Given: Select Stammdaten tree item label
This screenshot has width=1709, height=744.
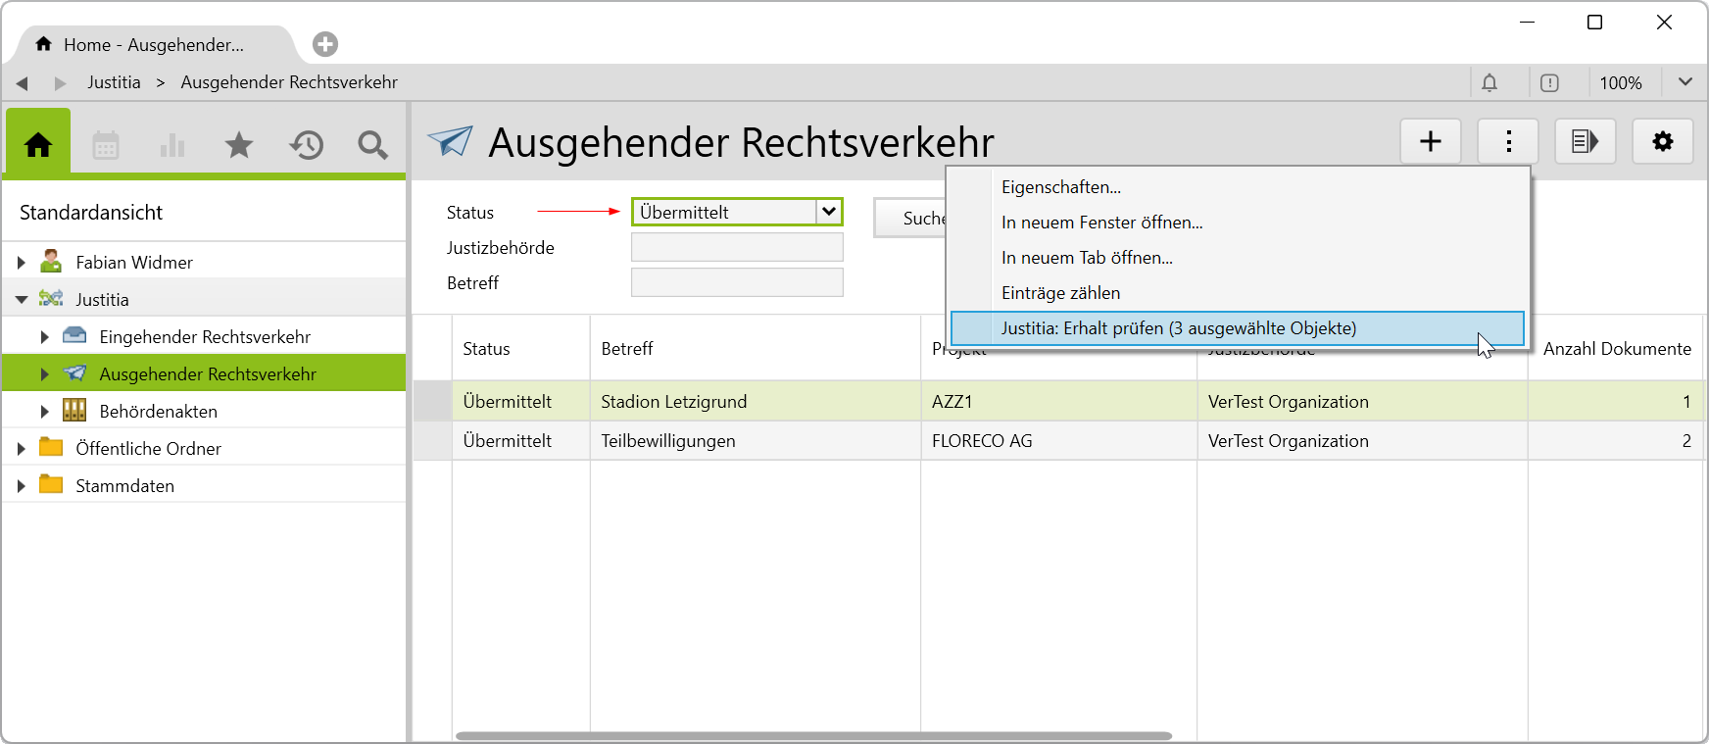Looking at the screenshot, I should (124, 486).
